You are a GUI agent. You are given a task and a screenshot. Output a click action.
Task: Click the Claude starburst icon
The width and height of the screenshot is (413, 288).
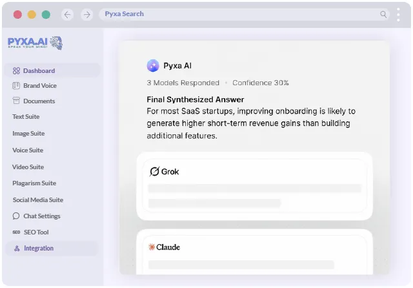coord(152,247)
